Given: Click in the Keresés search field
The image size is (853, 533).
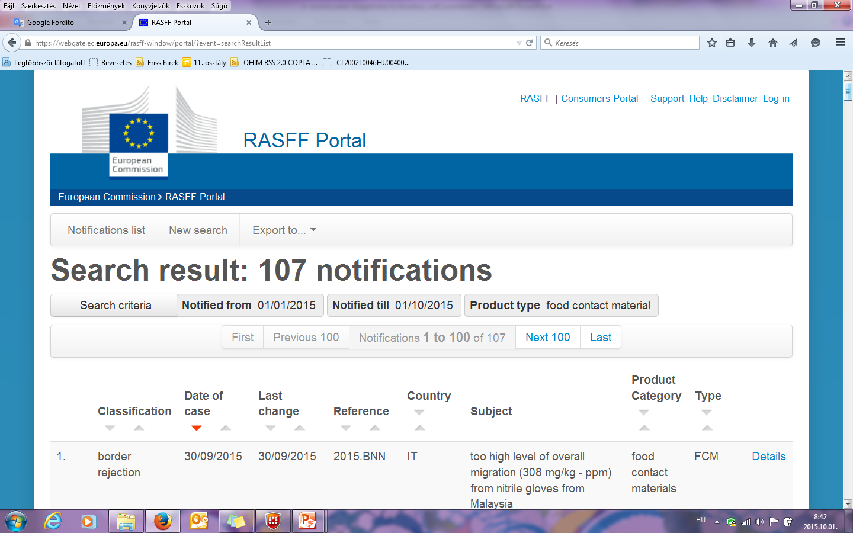Looking at the screenshot, I should pyautogui.click(x=620, y=43).
